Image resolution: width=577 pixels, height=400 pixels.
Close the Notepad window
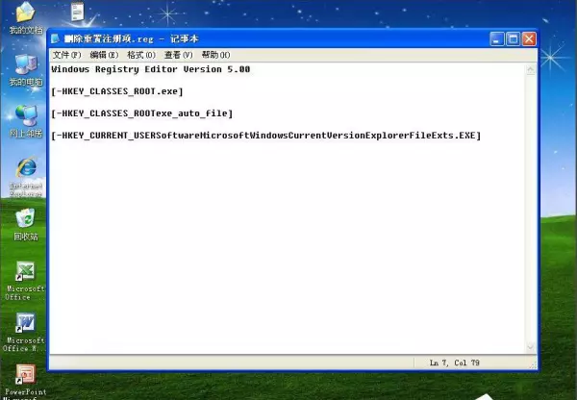(529, 39)
